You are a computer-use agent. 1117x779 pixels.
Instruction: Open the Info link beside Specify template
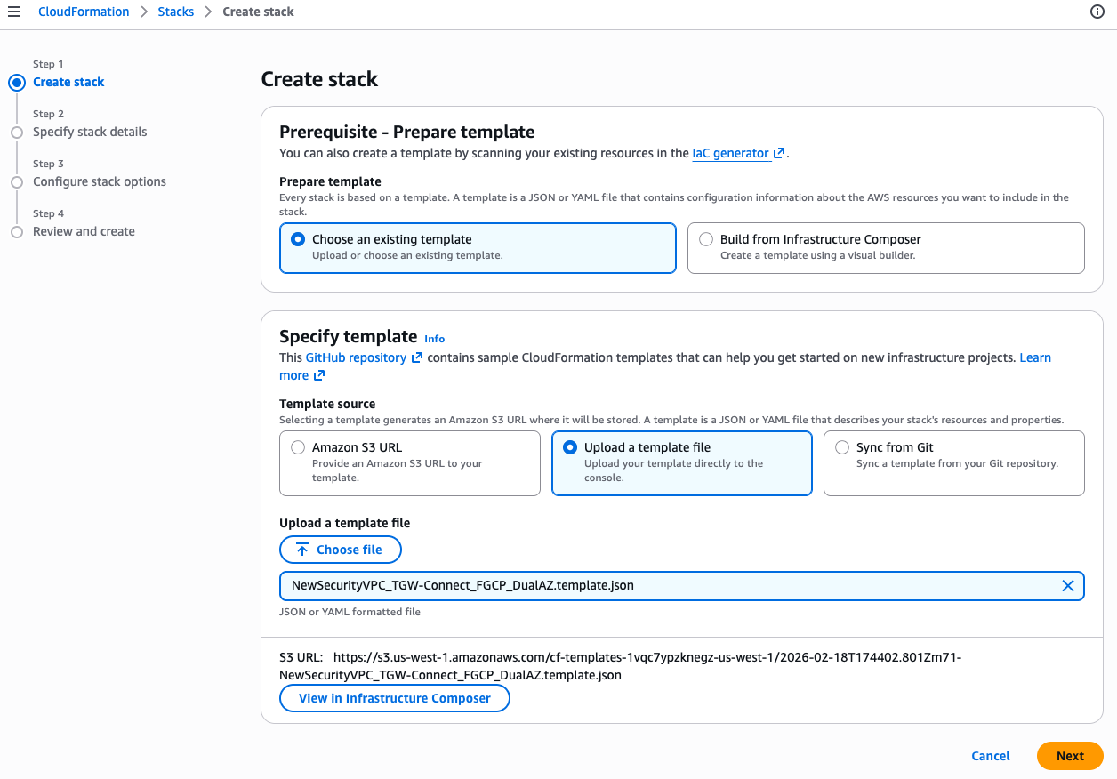coord(434,339)
